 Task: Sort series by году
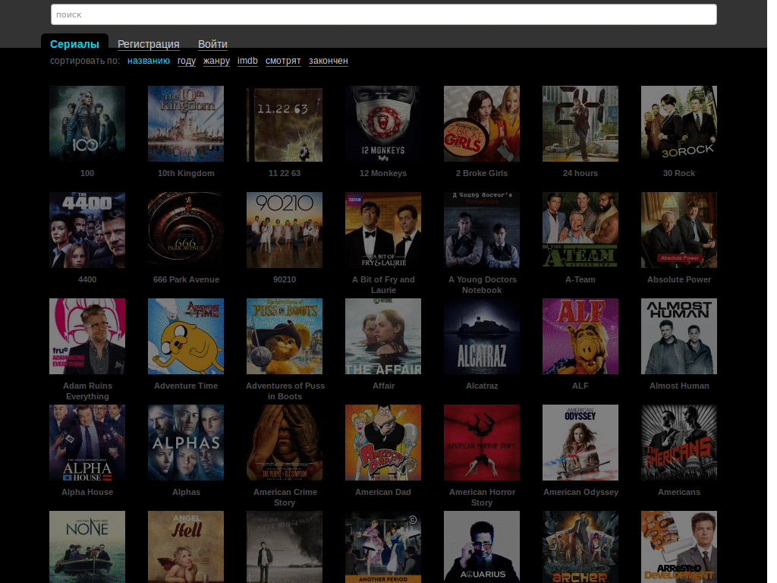click(187, 61)
